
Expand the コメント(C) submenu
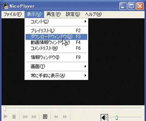pos(57,22)
